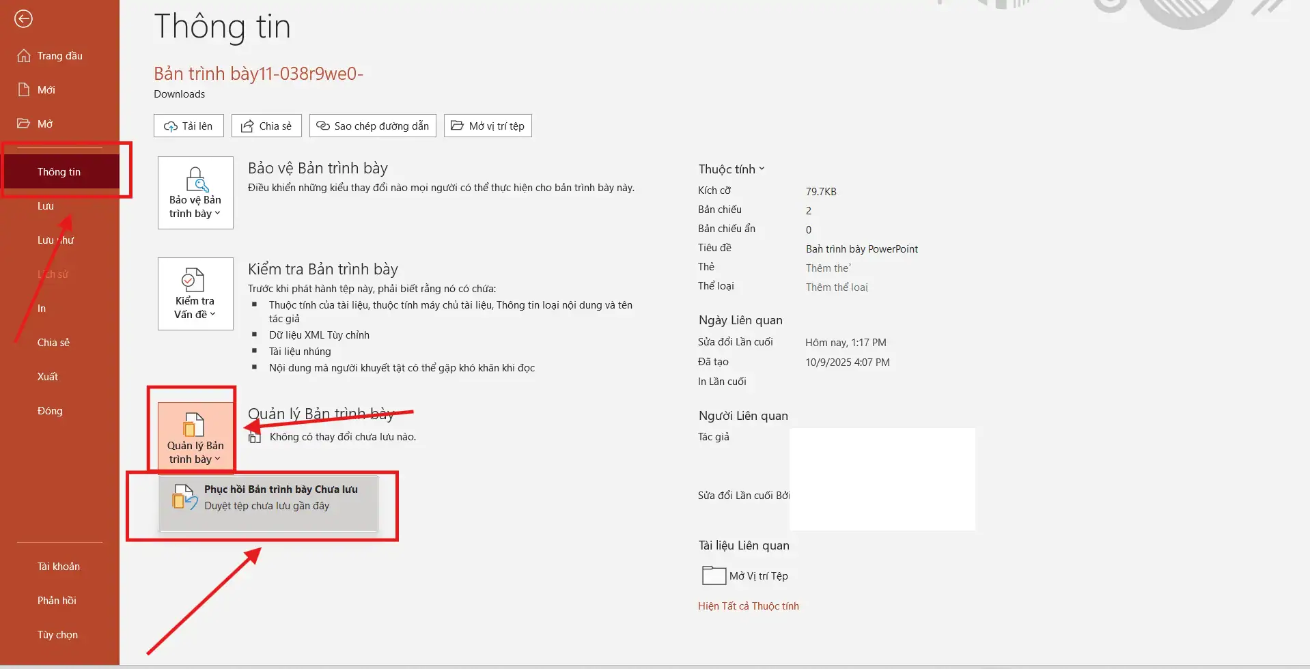Expand Bảo vệ Bản trình bày dropdown

coord(195,193)
